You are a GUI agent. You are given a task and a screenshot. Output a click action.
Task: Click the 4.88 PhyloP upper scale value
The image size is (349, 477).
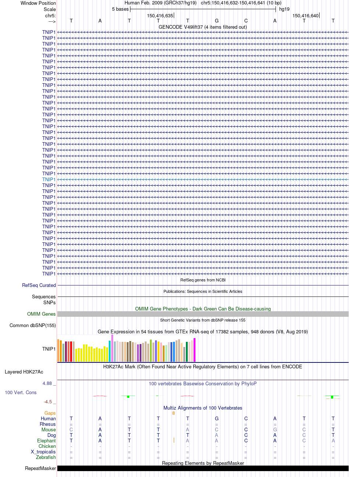click(x=47, y=383)
